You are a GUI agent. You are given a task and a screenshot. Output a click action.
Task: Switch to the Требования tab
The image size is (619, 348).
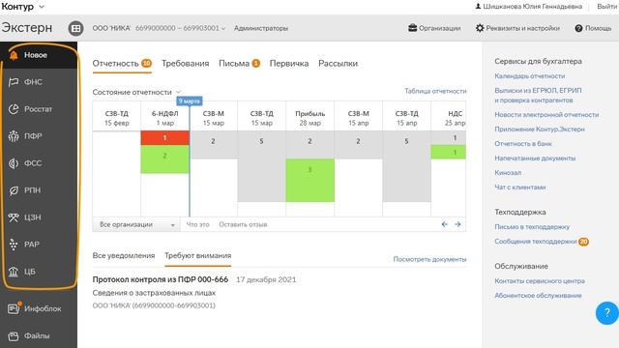pos(185,64)
